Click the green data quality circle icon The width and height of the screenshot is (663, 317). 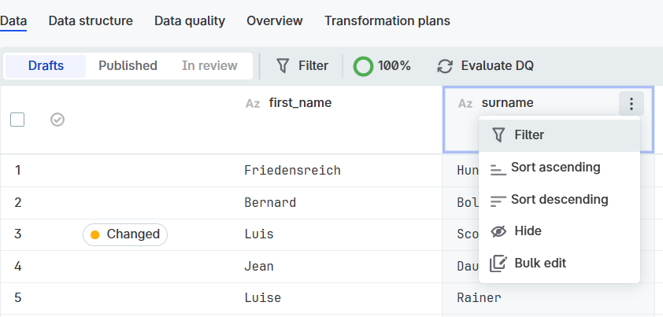[x=363, y=66]
